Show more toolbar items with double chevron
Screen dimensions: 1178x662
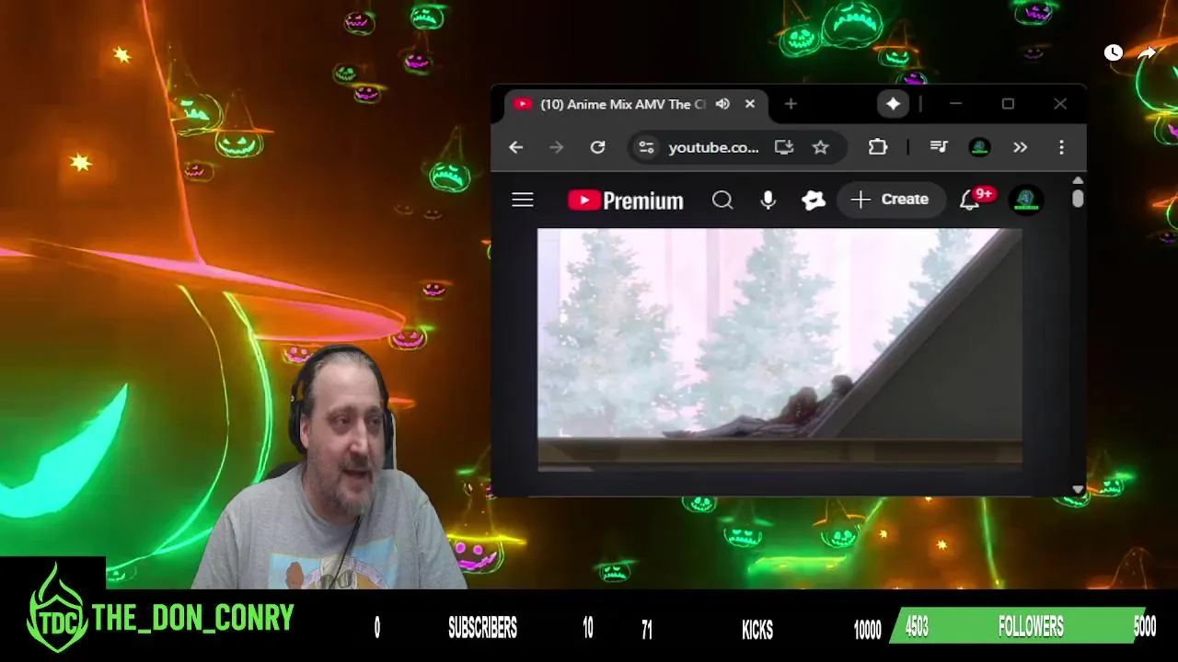pos(1020,147)
